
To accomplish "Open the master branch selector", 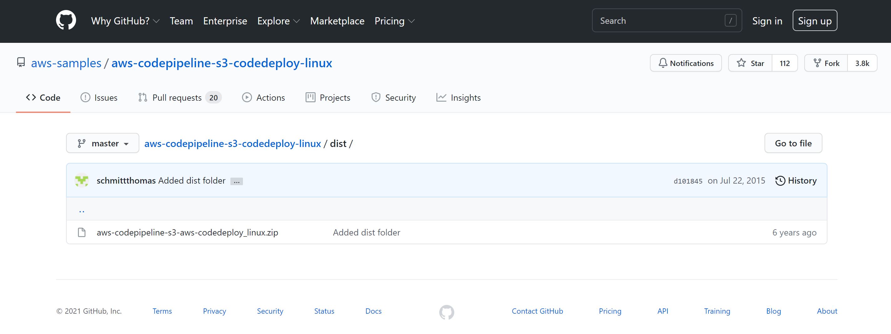I will click(103, 143).
